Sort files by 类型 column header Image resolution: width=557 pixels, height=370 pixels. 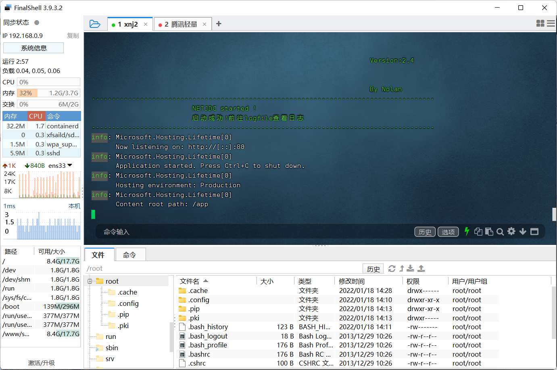coord(315,281)
